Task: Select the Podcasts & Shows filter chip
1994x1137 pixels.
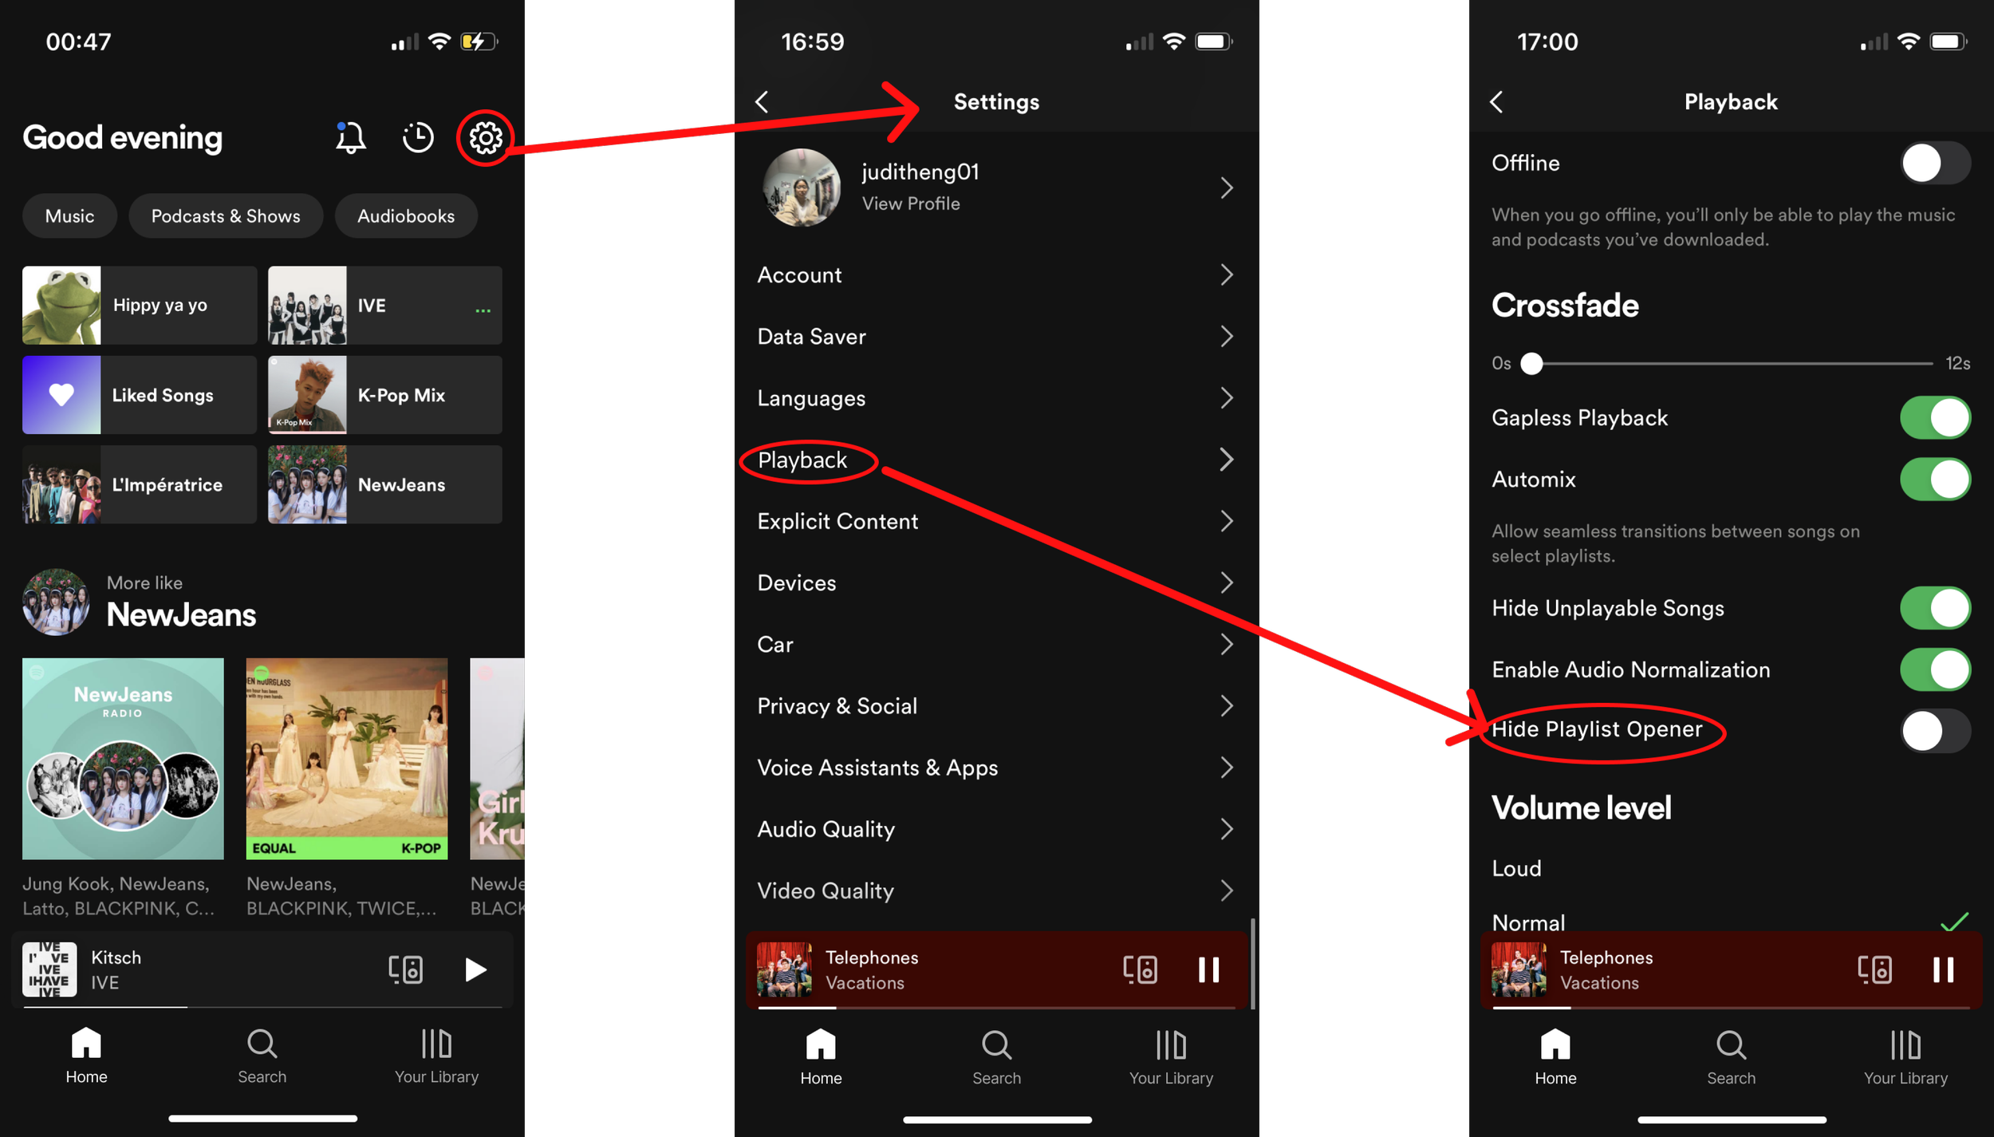Action: click(226, 216)
